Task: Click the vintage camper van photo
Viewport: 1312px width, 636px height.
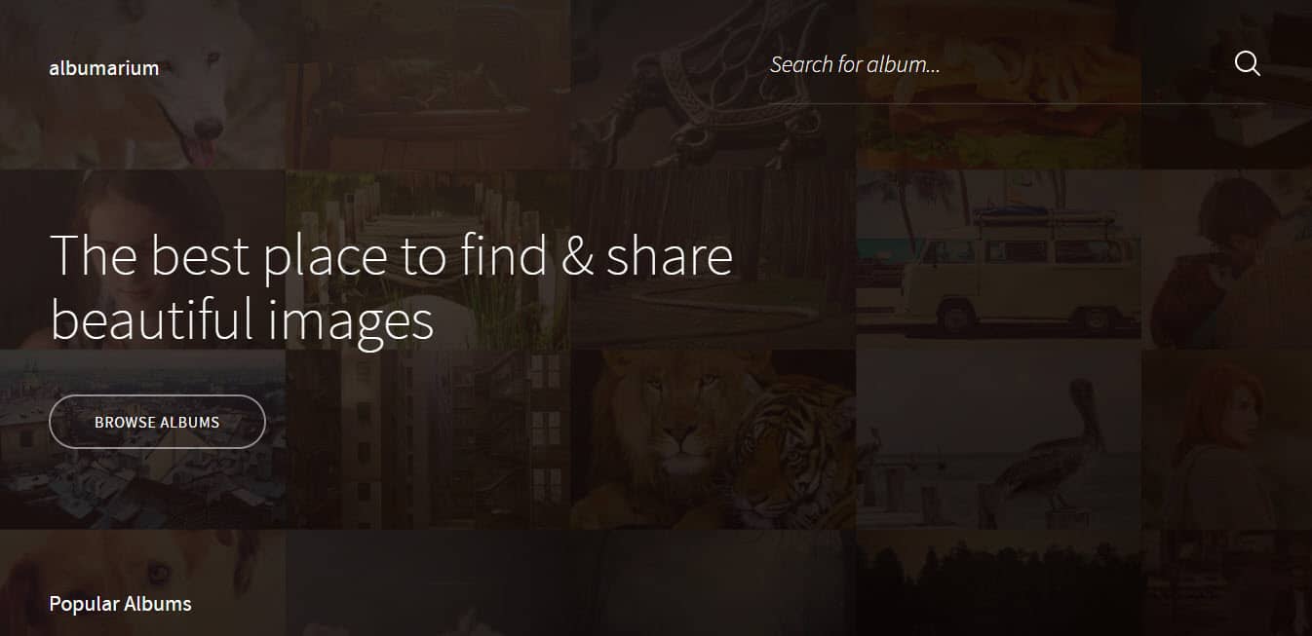Action: pyautogui.click(x=998, y=260)
